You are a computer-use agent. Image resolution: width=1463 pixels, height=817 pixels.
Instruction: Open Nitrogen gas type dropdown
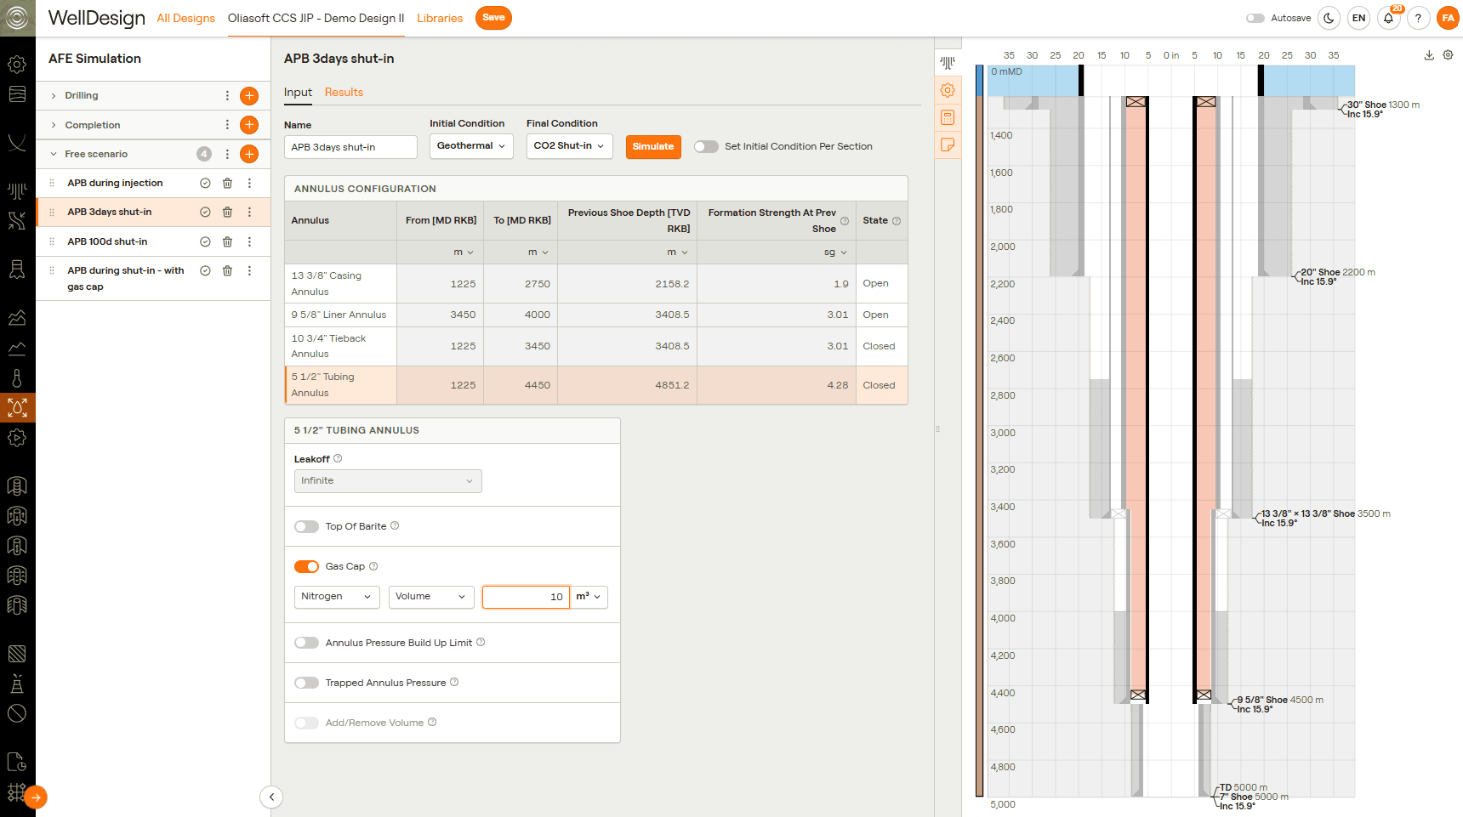point(337,597)
